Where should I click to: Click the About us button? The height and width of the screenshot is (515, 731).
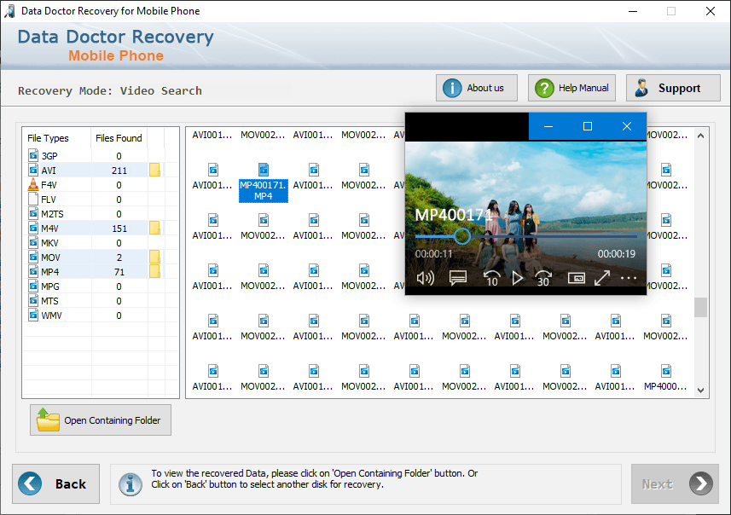(477, 88)
